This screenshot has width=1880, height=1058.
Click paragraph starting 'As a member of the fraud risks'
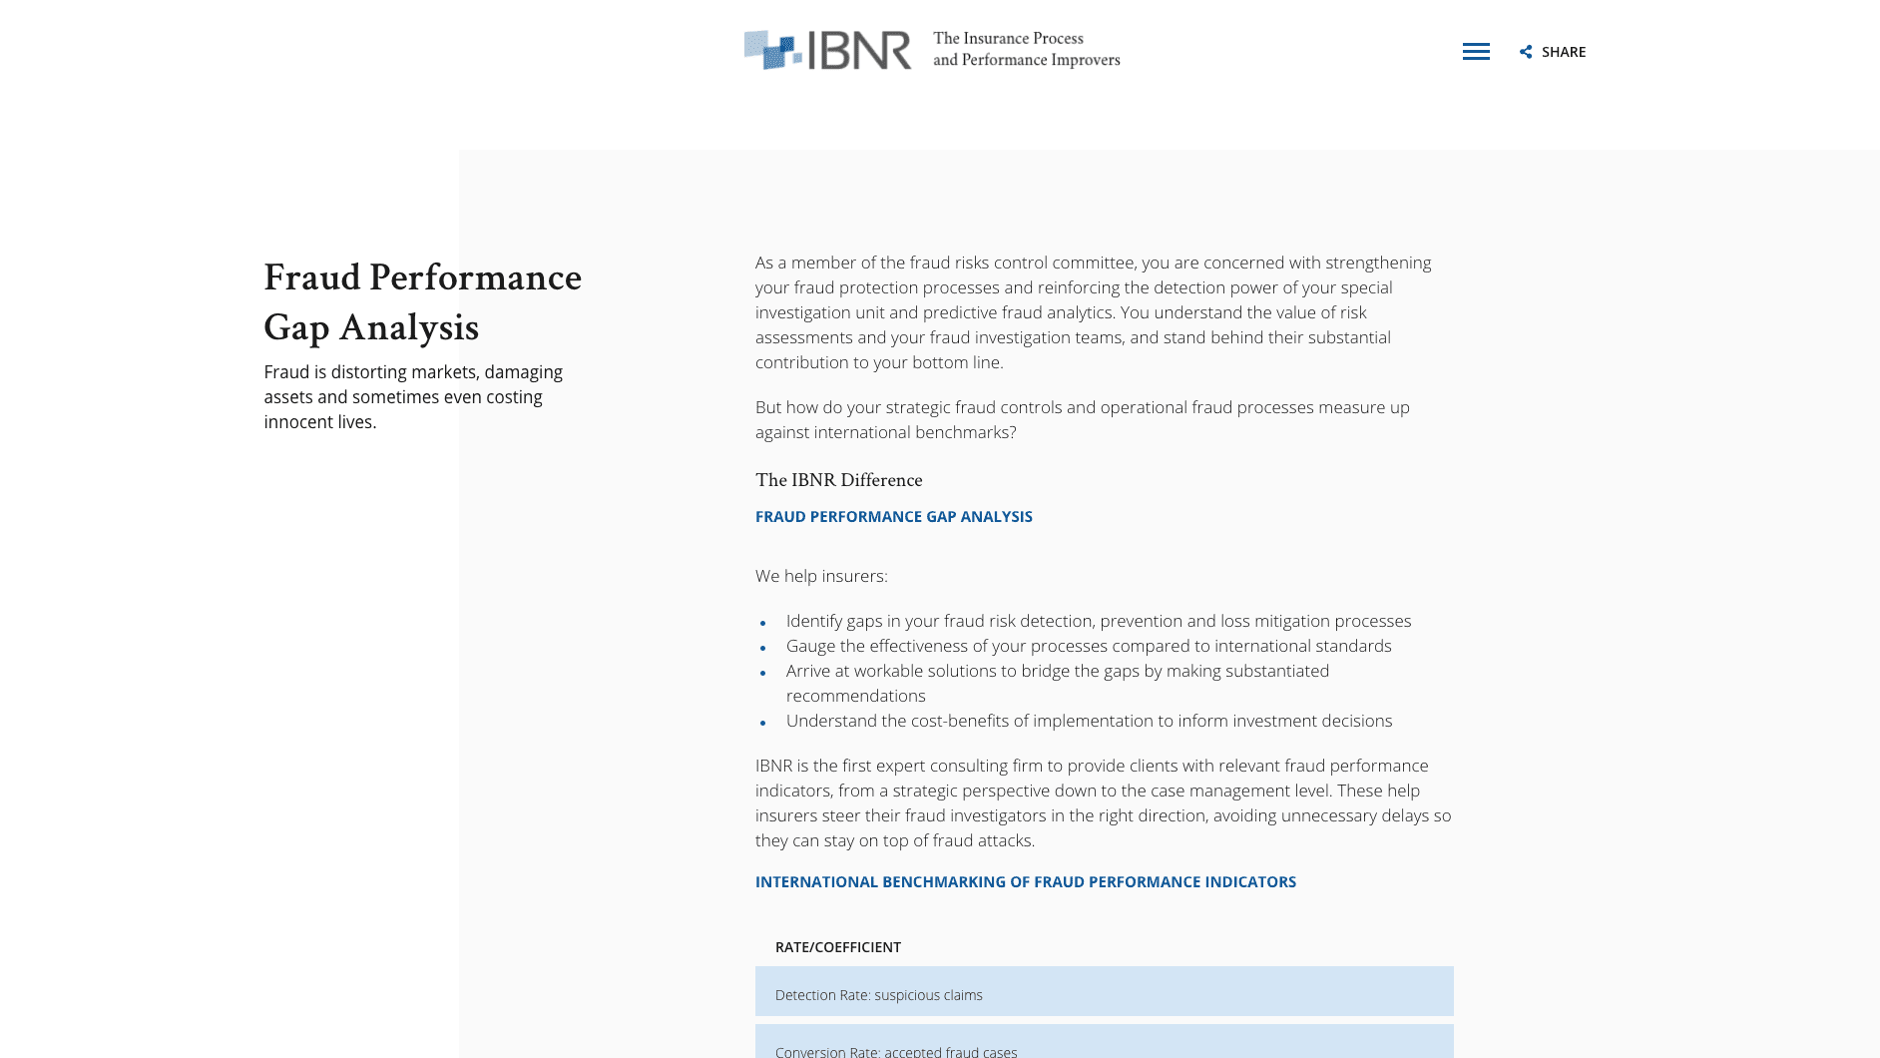(x=1094, y=312)
